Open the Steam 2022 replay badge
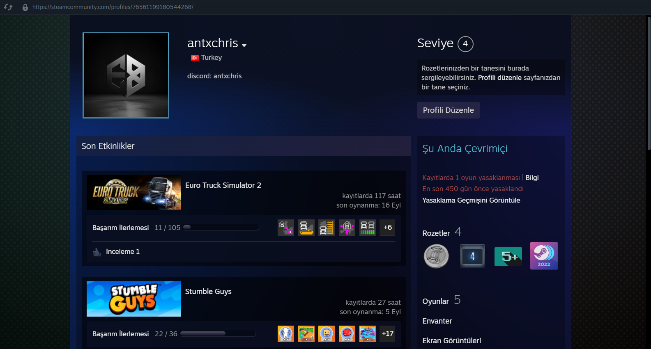Viewport: 651px width, 349px height. [x=544, y=256]
